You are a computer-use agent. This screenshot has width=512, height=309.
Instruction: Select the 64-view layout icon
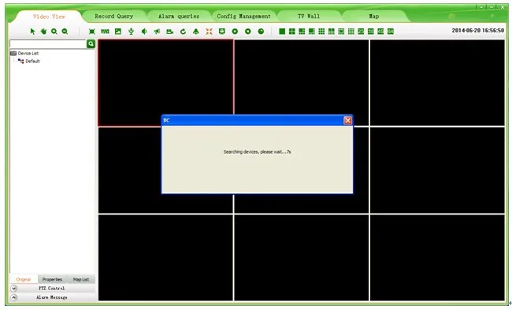point(391,32)
